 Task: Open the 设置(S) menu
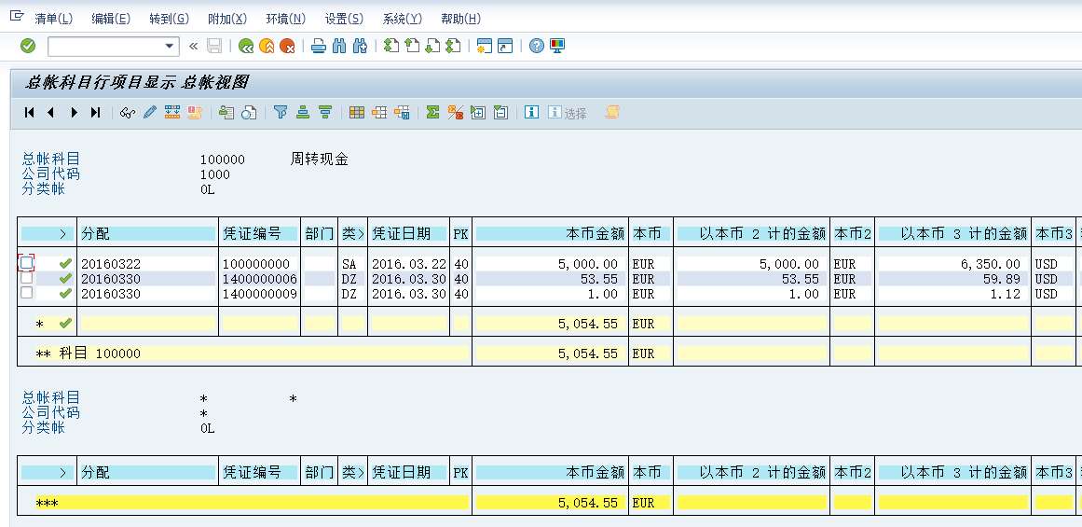(344, 19)
